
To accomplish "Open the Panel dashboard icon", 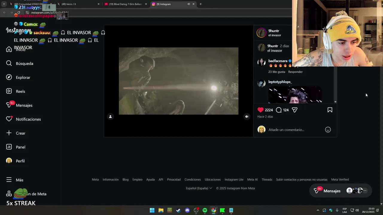I will pos(9,147).
